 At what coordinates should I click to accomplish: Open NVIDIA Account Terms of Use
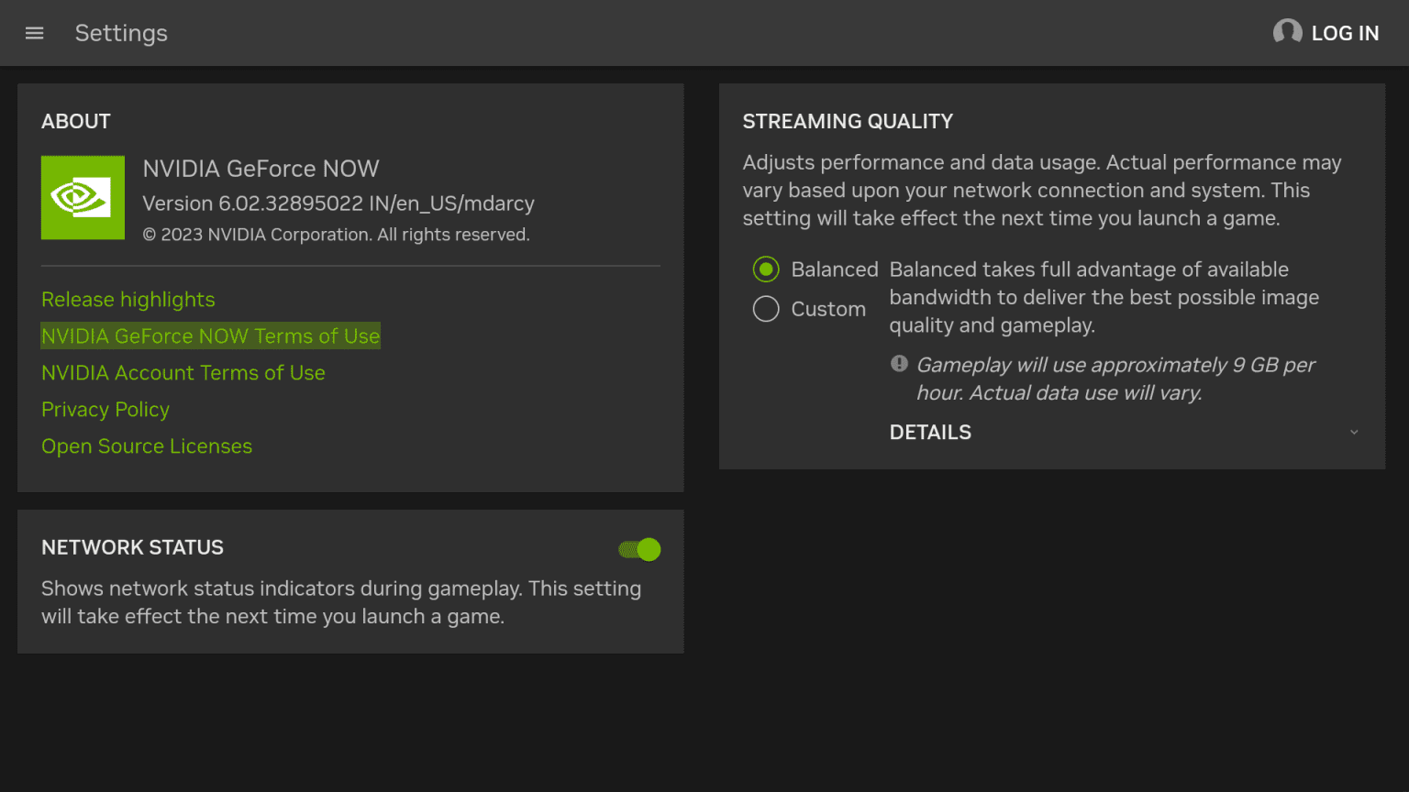pos(183,373)
